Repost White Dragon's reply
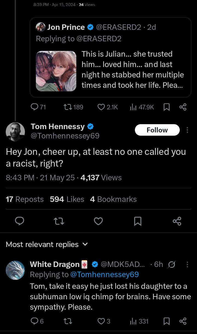This screenshot has height=334, width=197. coord(68,321)
